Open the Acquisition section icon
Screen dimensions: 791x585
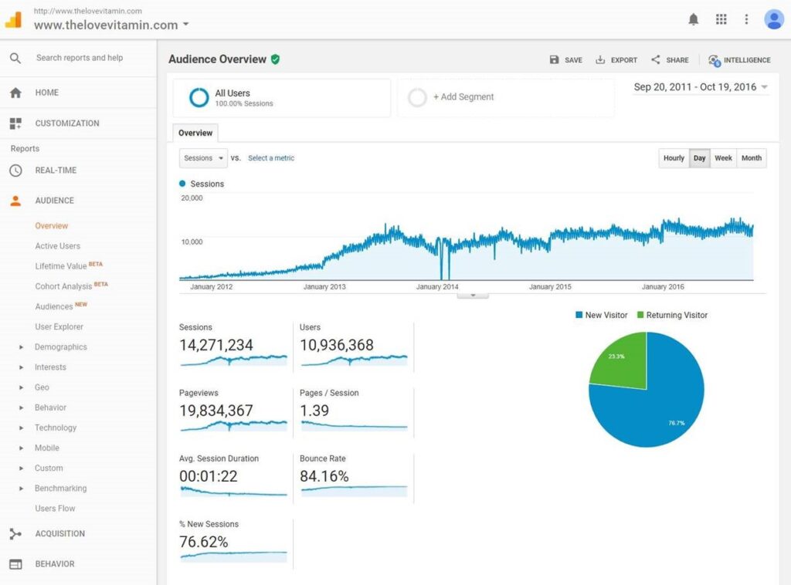click(15, 533)
